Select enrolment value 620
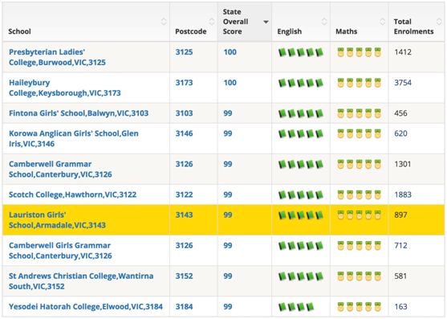The height and width of the screenshot is (319, 447). tap(400, 133)
